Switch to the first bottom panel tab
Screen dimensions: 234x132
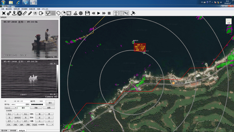tap(4, 131)
